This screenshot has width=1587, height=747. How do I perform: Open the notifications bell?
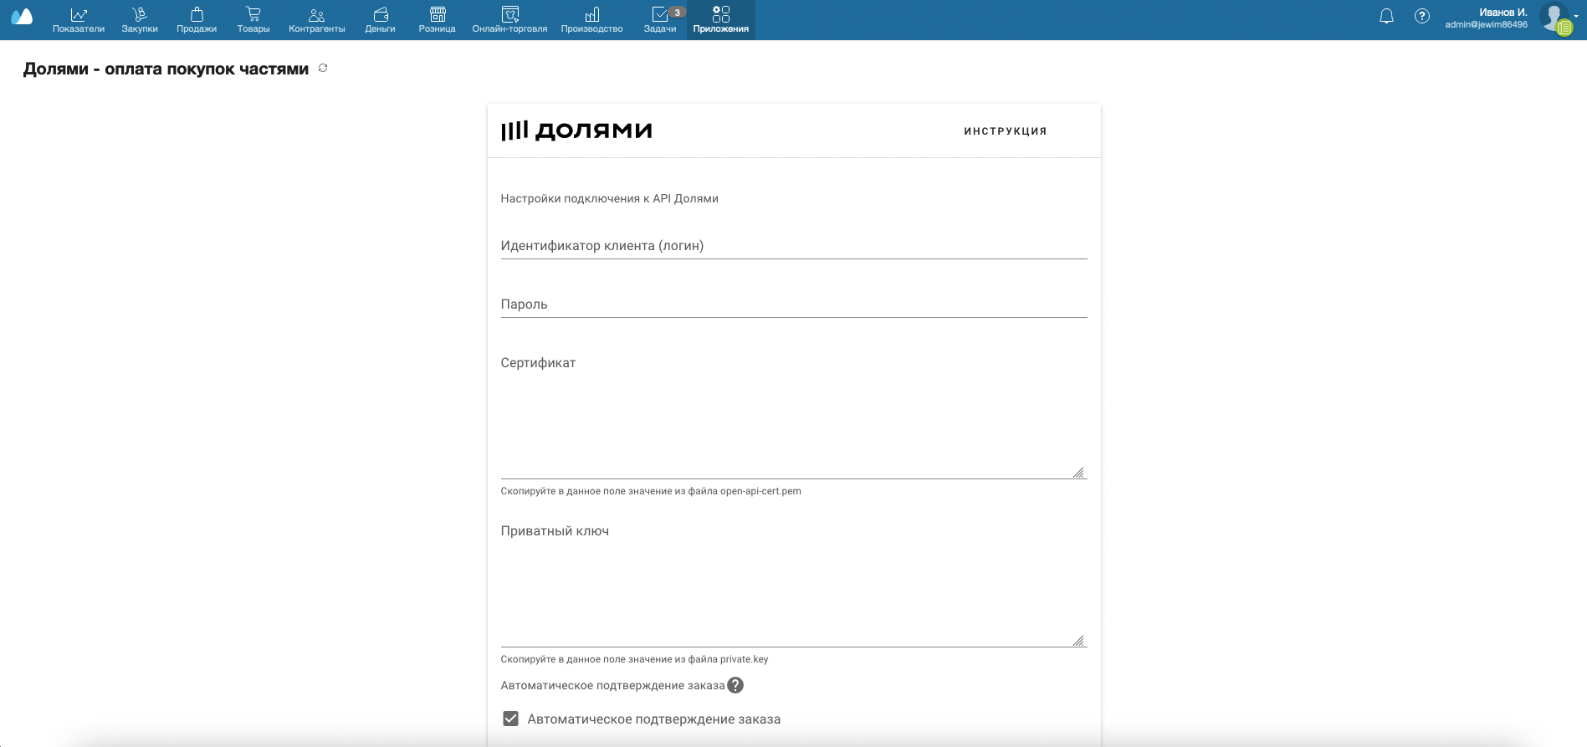(1387, 17)
